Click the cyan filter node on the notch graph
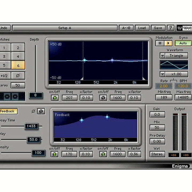Image resolution: width=192 pixels, height=192 pixels. coord(85,60)
